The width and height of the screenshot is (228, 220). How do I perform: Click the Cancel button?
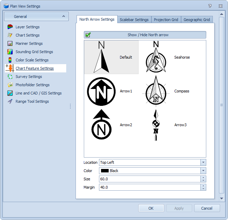click(207, 208)
